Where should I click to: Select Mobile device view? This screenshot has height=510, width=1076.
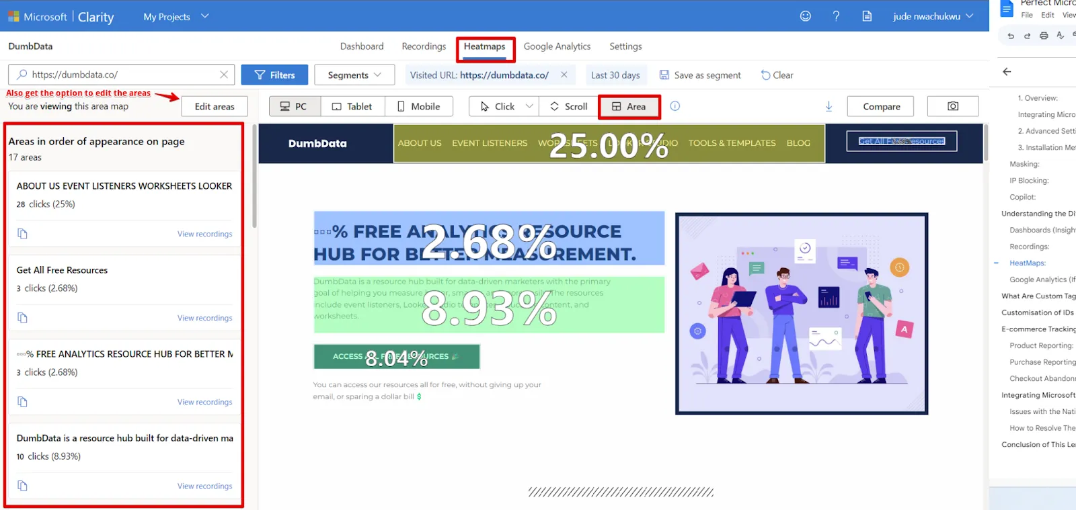point(419,106)
